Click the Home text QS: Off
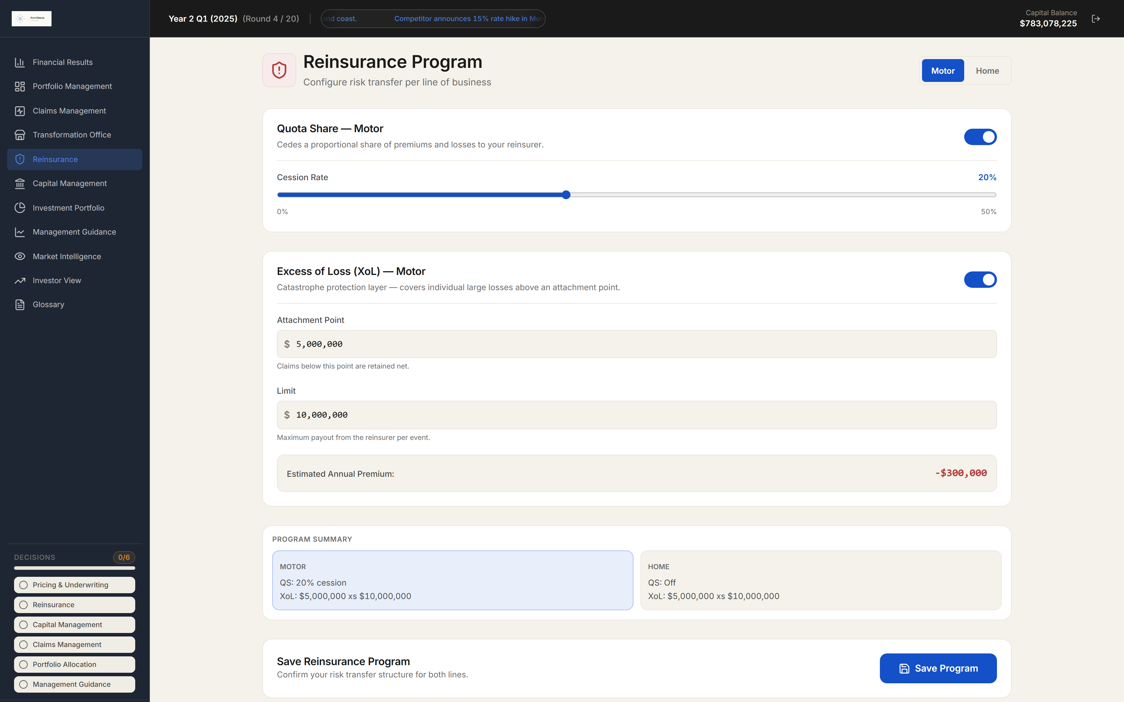1124x702 pixels. click(662, 583)
